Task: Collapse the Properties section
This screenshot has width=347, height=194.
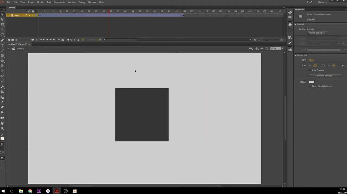Action: pyautogui.click(x=295, y=55)
